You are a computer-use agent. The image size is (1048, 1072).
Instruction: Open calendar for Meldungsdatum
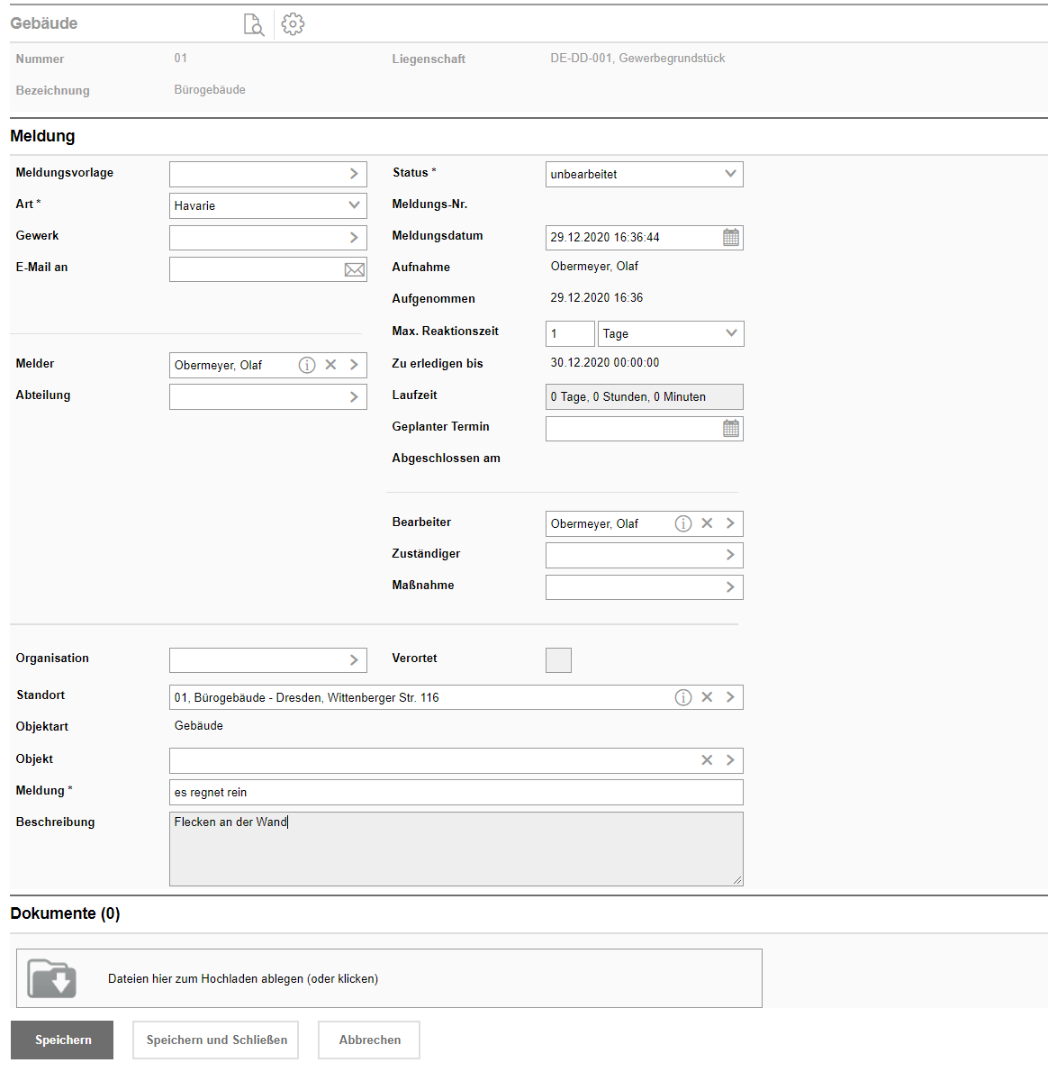(x=731, y=237)
